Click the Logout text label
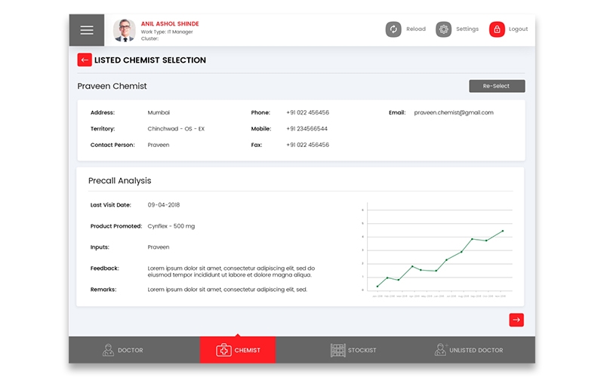Image resolution: width=604 pixels, height=377 pixels. click(518, 29)
